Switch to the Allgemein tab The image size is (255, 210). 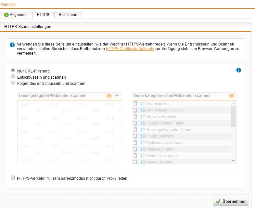[x=17, y=15]
